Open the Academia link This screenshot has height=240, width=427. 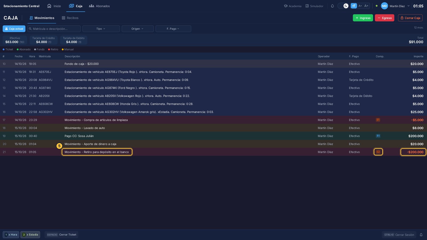[292, 6]
